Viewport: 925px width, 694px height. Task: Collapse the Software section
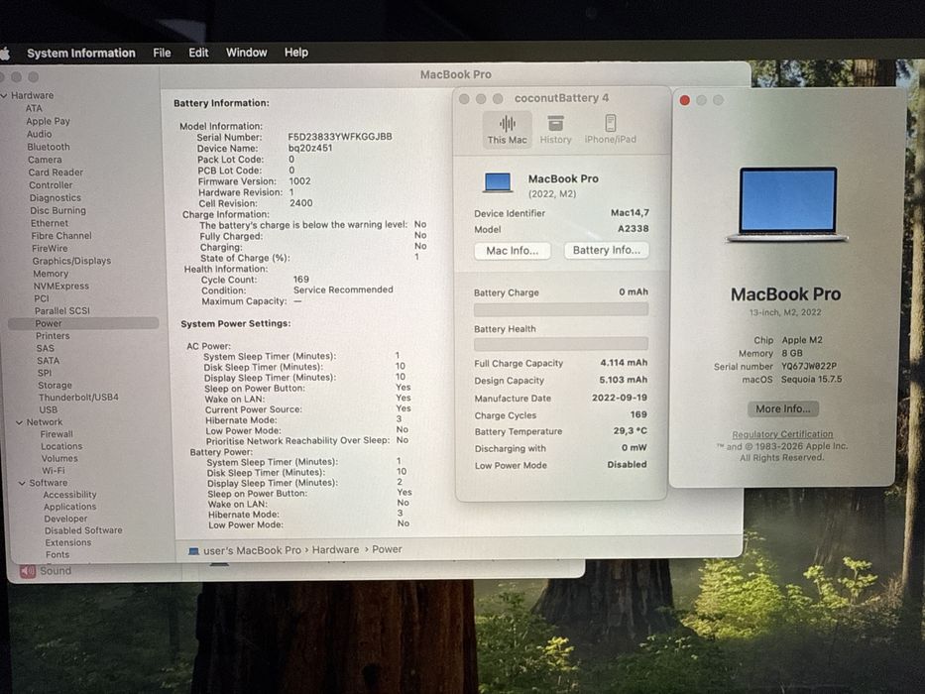22,484
